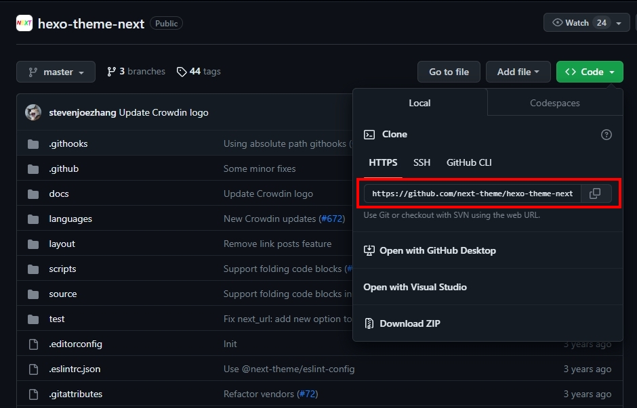Image resolution: width=637 pixels, height=408 pixels.
Task: Click the eye icon in Watch button
Action: point(558,23)
